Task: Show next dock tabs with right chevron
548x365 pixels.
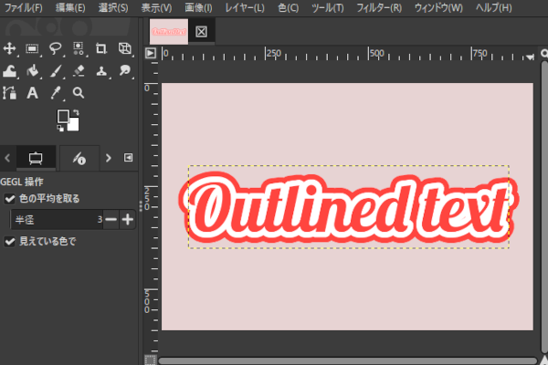Action: [109, 157]
